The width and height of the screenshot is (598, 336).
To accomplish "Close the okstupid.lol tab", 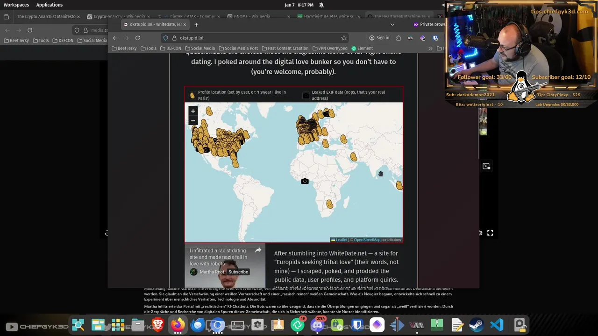I will (x=185, y=24).
